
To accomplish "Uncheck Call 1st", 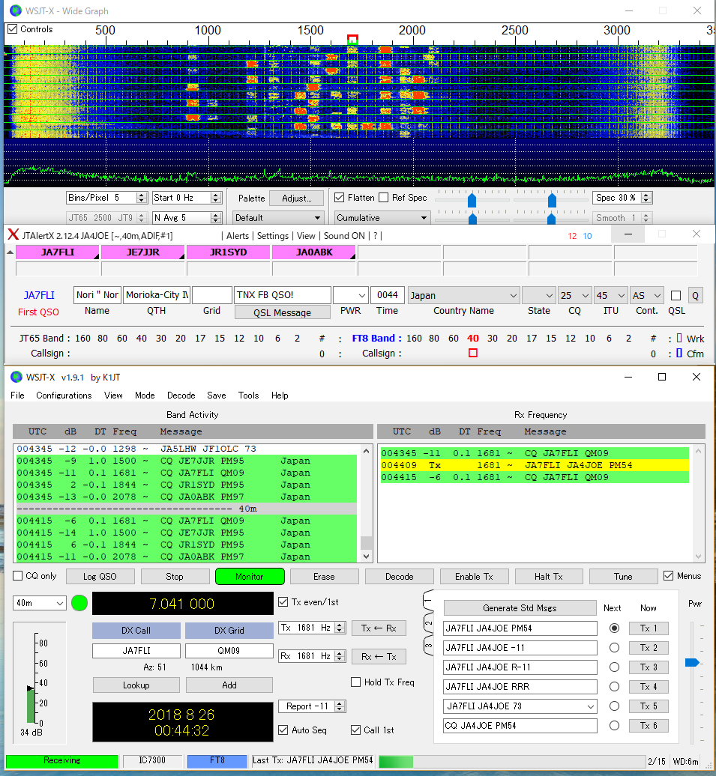I will click(x=356, y=730).
